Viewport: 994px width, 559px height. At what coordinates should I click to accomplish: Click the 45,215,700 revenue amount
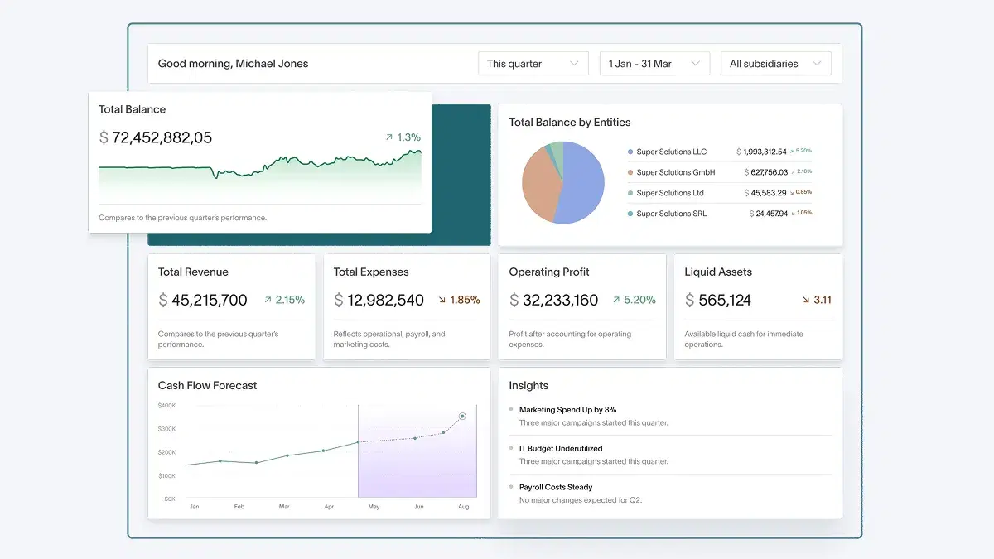point(209,300)
